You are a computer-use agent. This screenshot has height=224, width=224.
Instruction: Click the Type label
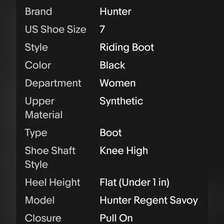coord(36,133)
